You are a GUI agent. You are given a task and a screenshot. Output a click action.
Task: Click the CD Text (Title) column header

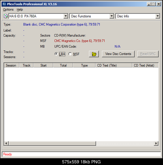[x=114, y=65]
